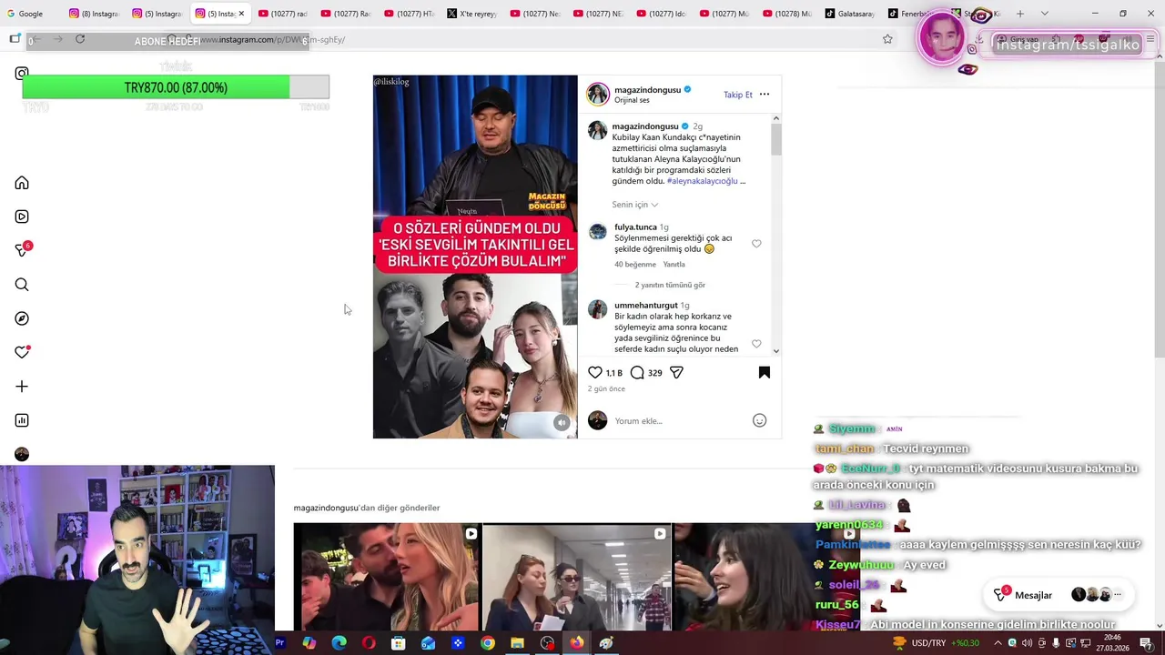1165x655 pixels.
Task: Follow magazindongusu with Takip Et
Action: pos(738,95)
